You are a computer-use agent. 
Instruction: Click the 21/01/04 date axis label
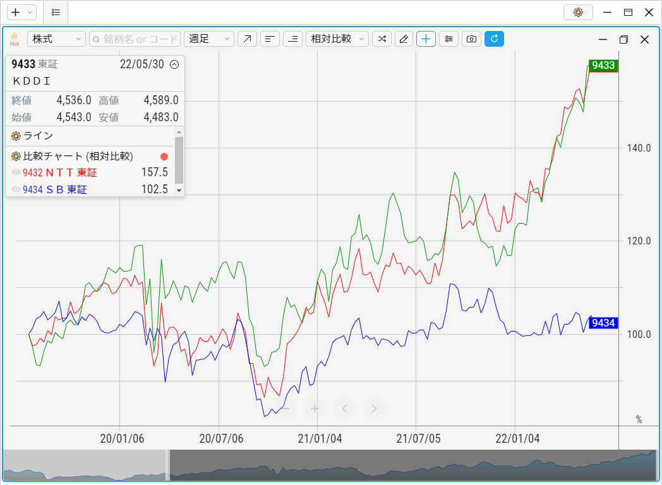tap(320, 438)
